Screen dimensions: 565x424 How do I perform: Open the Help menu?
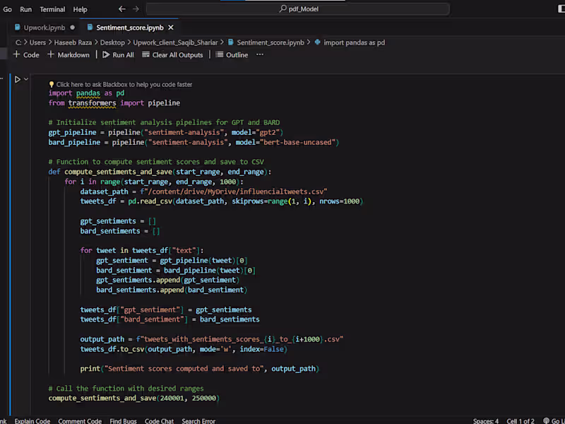pos(80,9)
